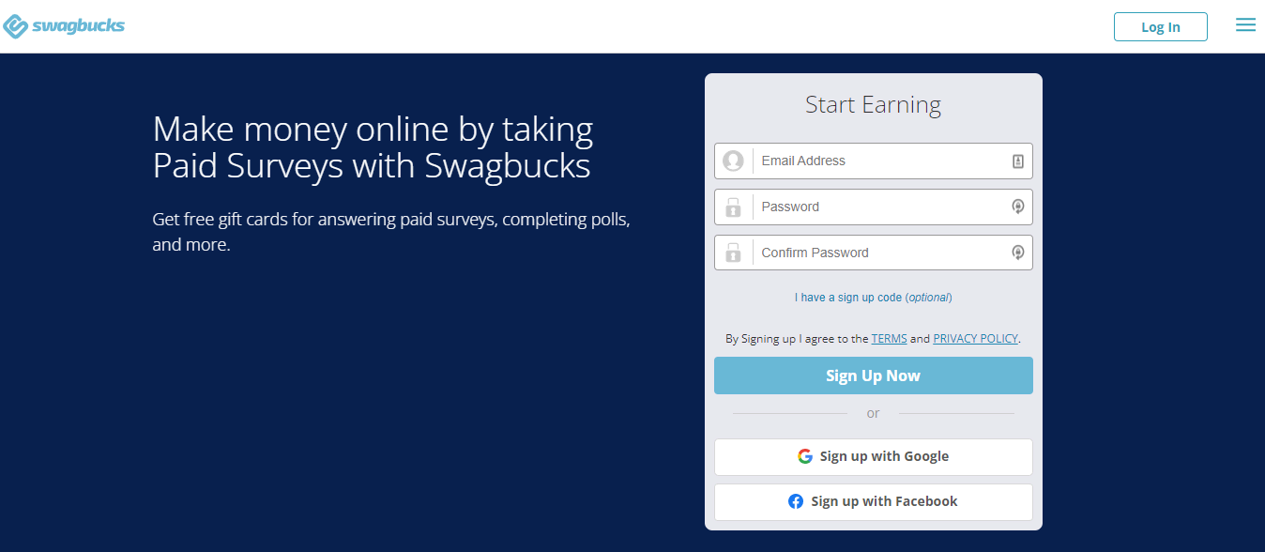The image size is (1265, 552).
Task: Open the PRIVACY POLICY link
Action: tap(975, 339)
